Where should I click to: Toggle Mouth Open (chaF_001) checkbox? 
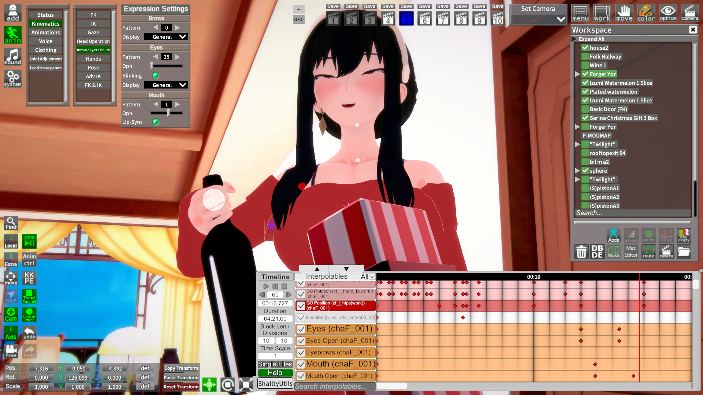[301, 376]
